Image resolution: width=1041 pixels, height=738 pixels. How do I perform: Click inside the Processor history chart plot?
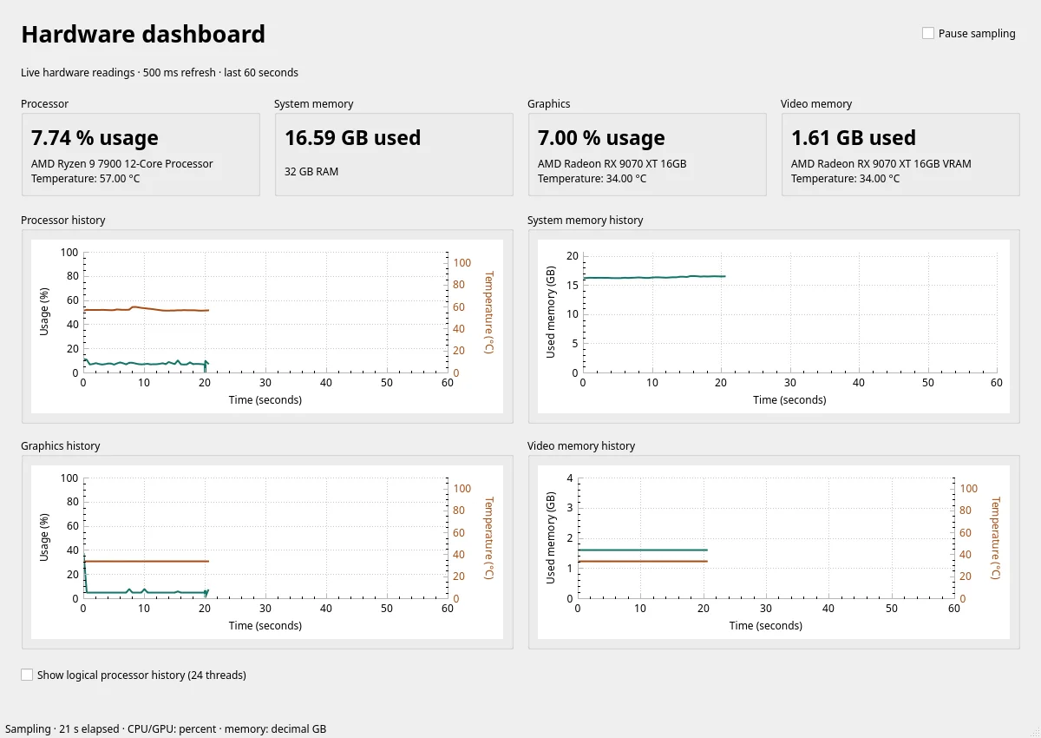click(x=265, y=313)
